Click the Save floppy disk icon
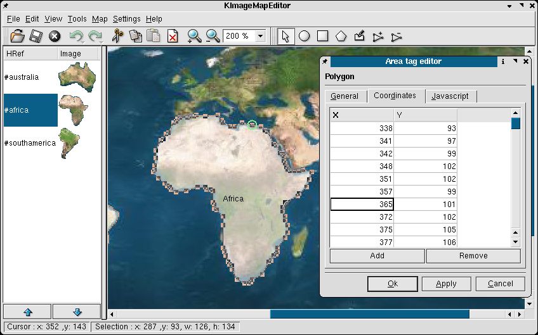Image resolution: width=538 pixels, height=335 pixels. (x=36, y=36)
